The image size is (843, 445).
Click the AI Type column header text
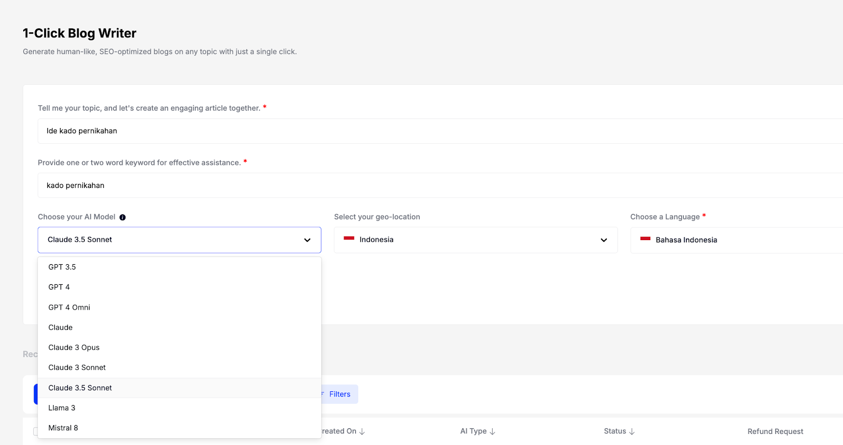[473, 431]
